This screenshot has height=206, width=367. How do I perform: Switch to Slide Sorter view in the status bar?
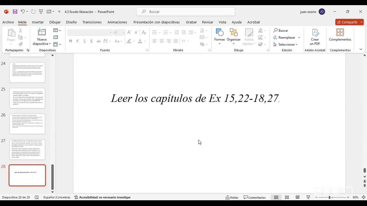287,197
